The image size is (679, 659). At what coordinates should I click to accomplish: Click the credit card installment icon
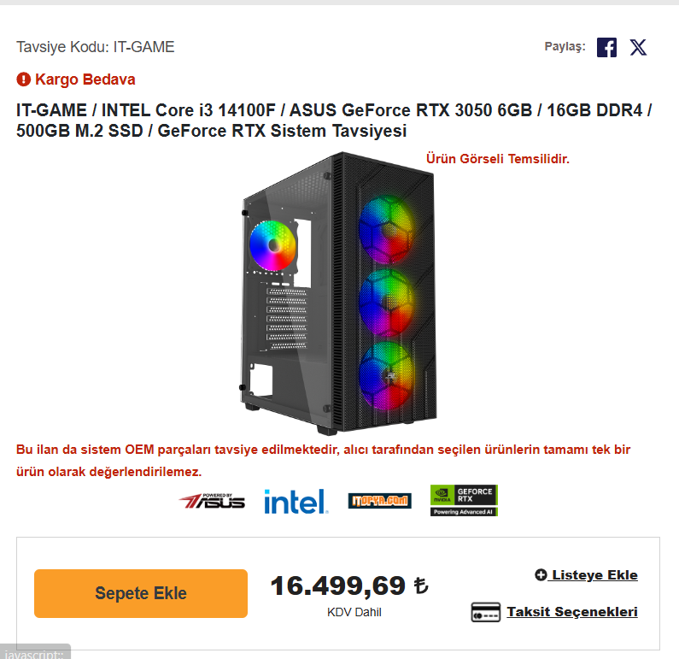[x=485, y=612]
